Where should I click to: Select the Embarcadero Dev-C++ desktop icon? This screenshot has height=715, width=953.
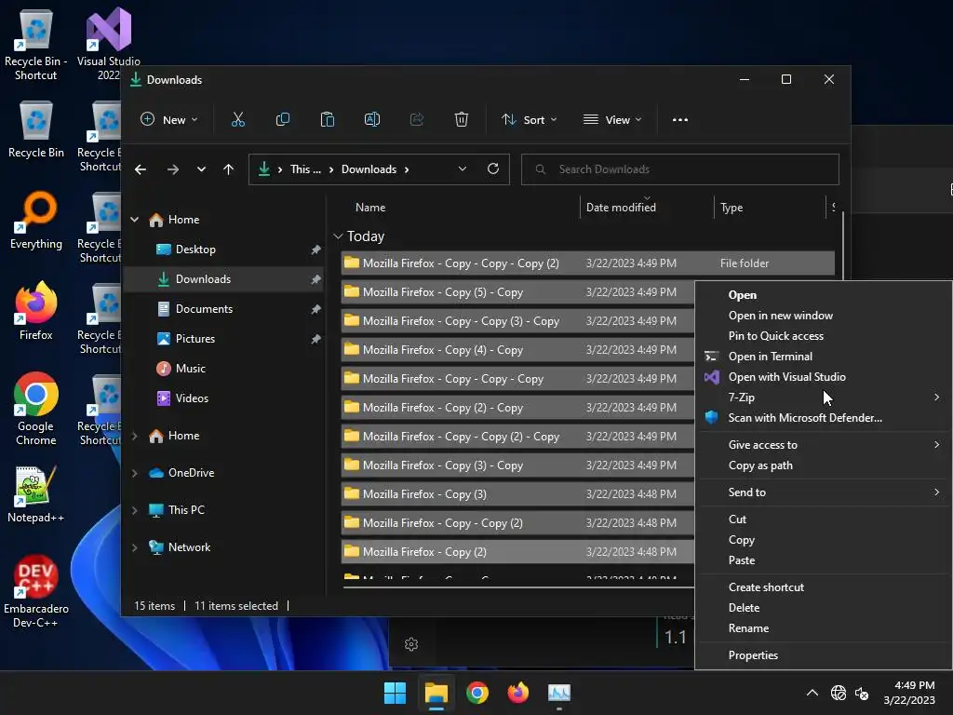pyautogui.click(x=36, y=591)
